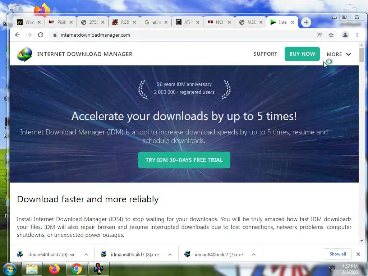
Task: Close the MSE tab with its X
Action: [x=261, y=22]
